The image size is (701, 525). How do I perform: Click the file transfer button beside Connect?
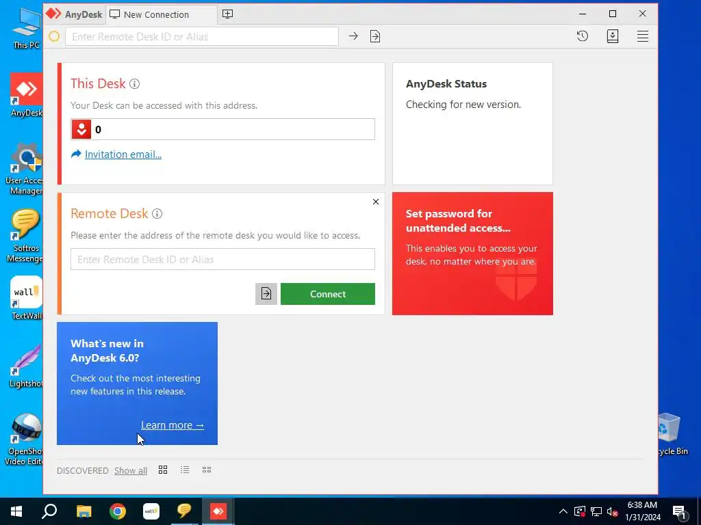coord(266,294)
